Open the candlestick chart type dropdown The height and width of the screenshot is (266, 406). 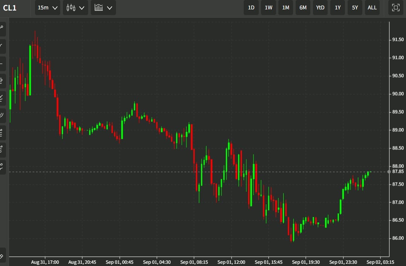75,8
